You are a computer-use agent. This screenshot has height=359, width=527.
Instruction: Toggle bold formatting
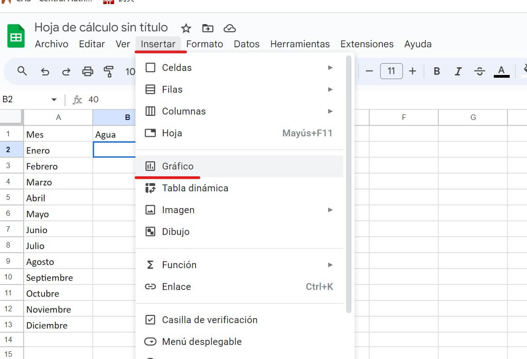pyautogui.click(x=437, y=71)
